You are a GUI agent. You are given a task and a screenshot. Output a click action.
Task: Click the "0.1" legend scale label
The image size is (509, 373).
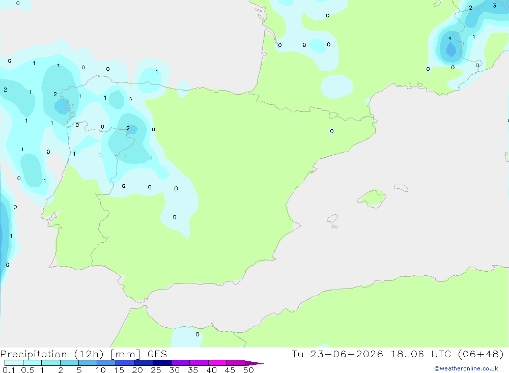click(9, 370)
